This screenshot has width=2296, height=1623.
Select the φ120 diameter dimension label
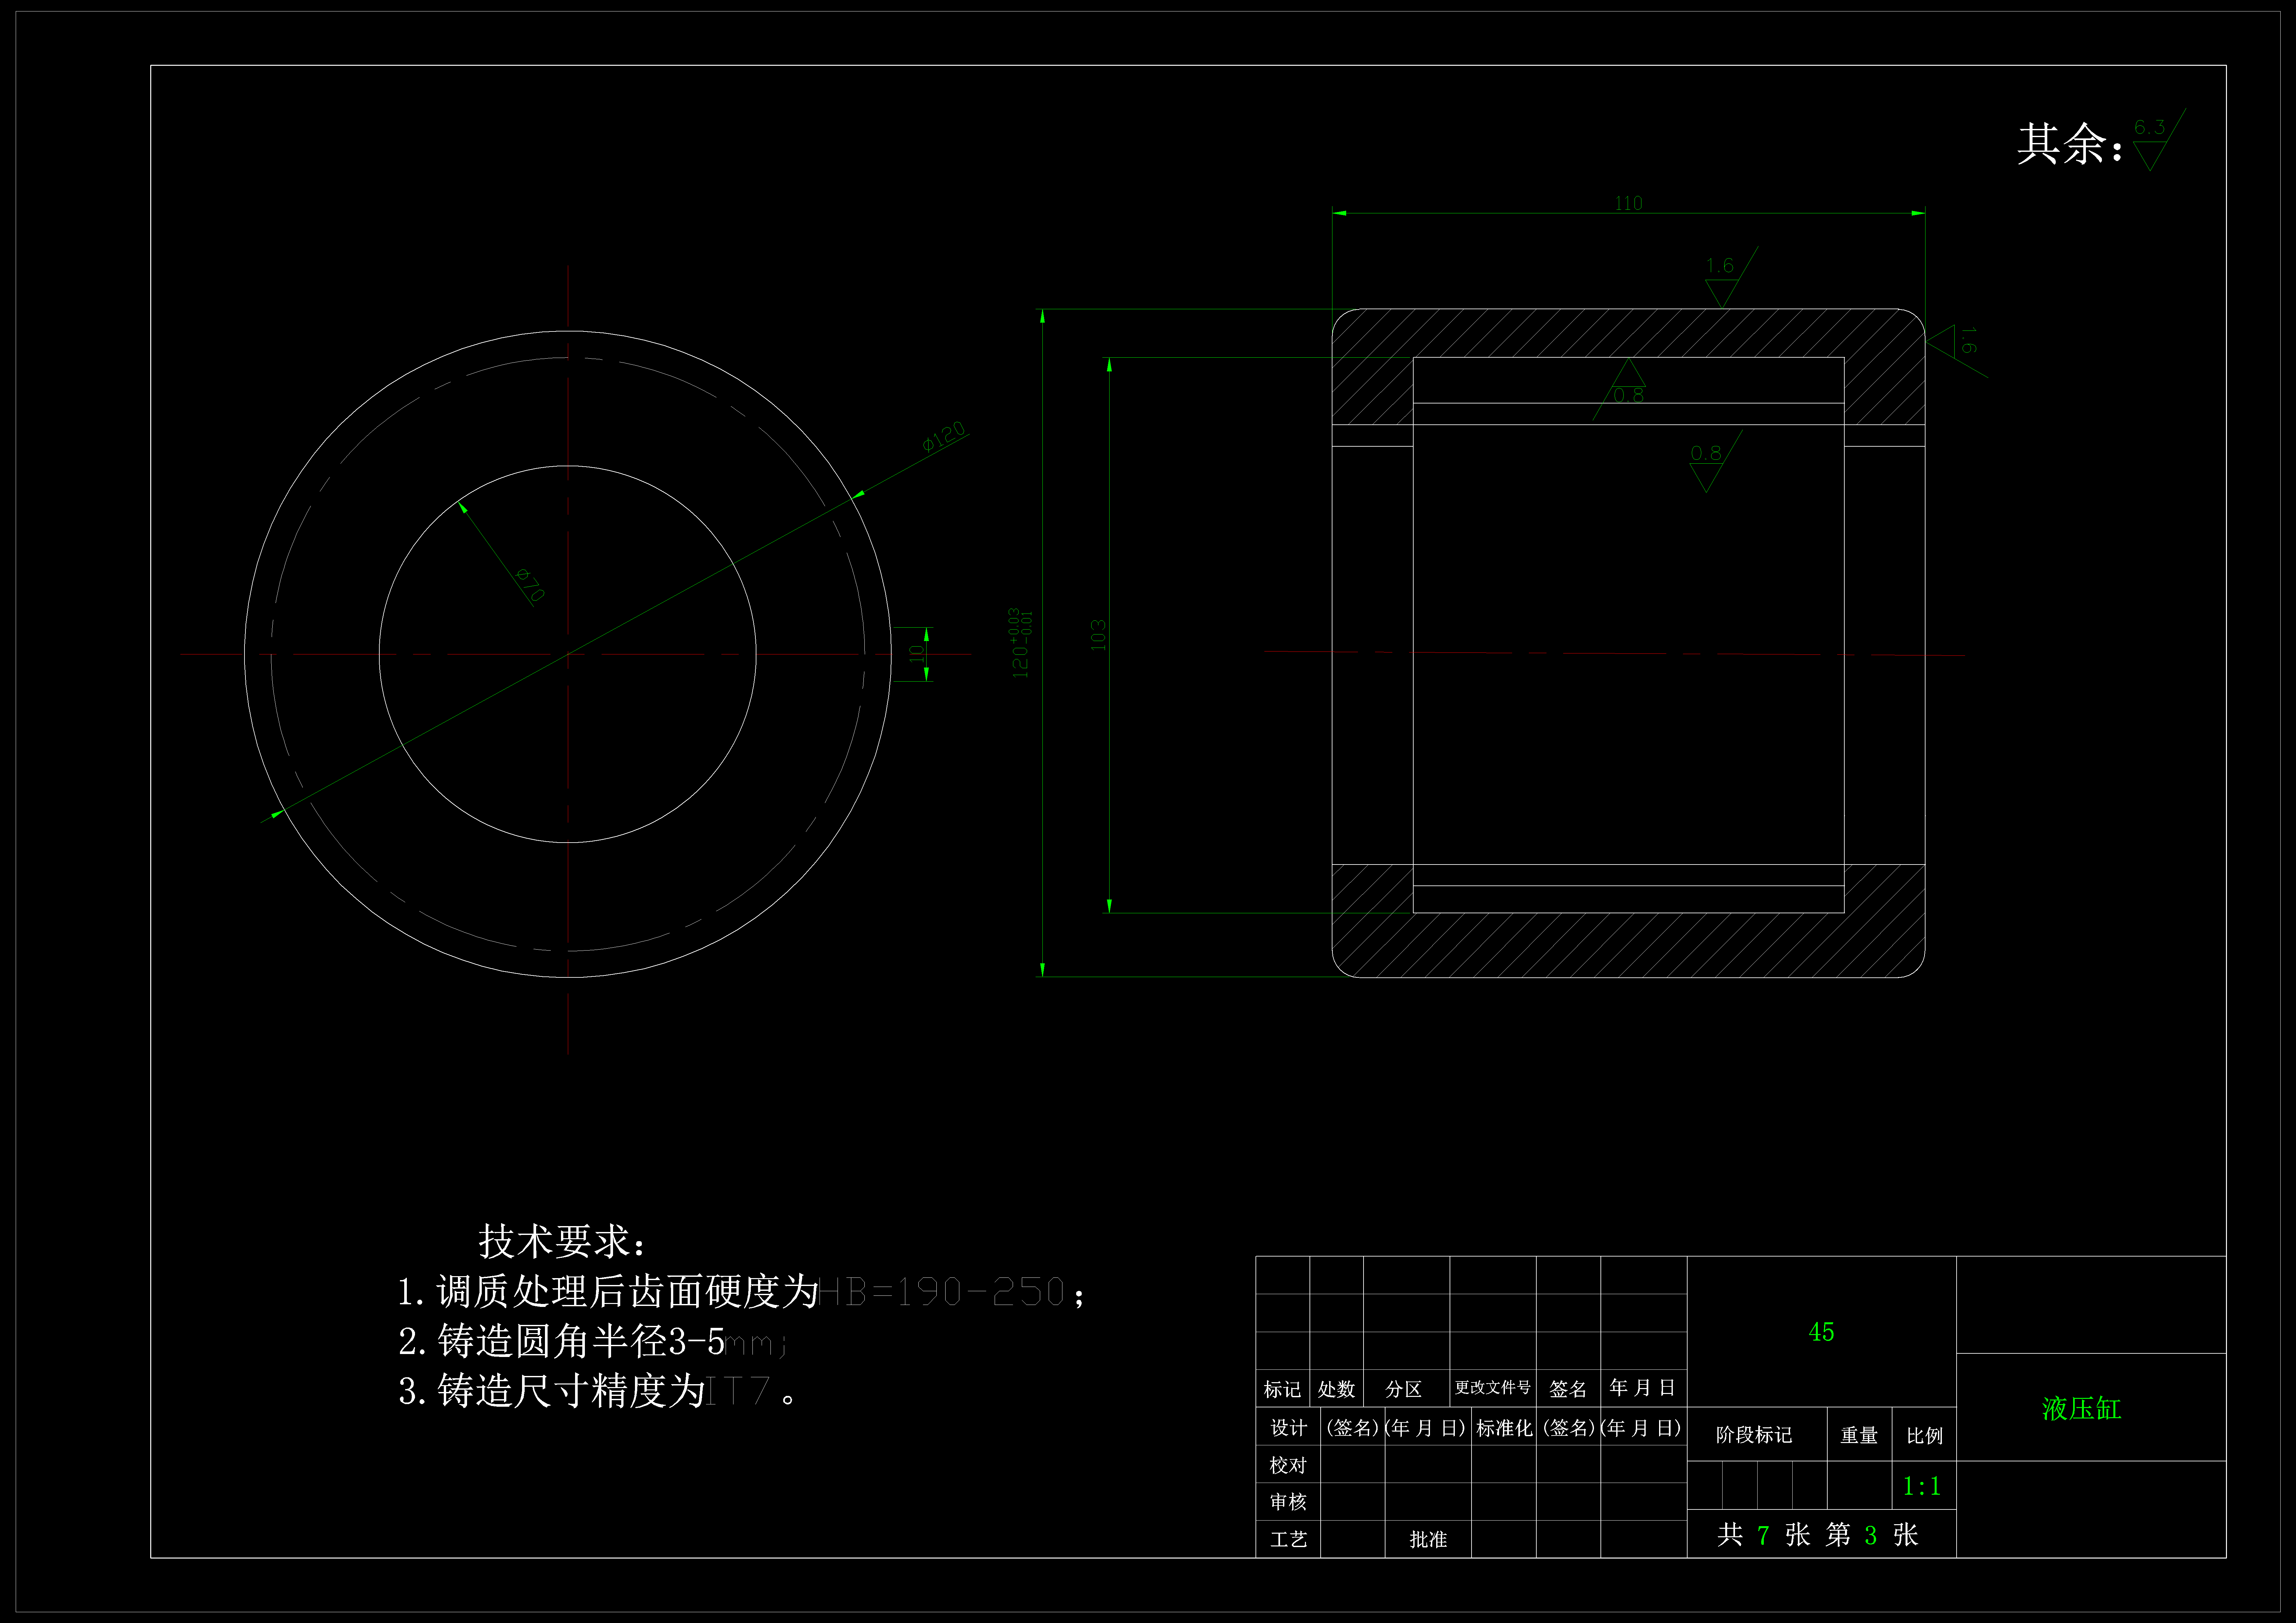point(944,437)
